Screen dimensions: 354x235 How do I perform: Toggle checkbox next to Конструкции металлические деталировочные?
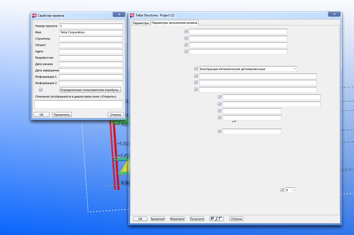(x=196, y=69)
